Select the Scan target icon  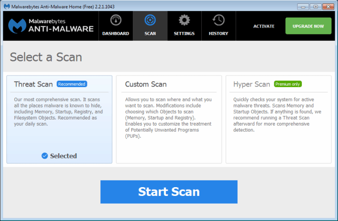click(150, 20)
